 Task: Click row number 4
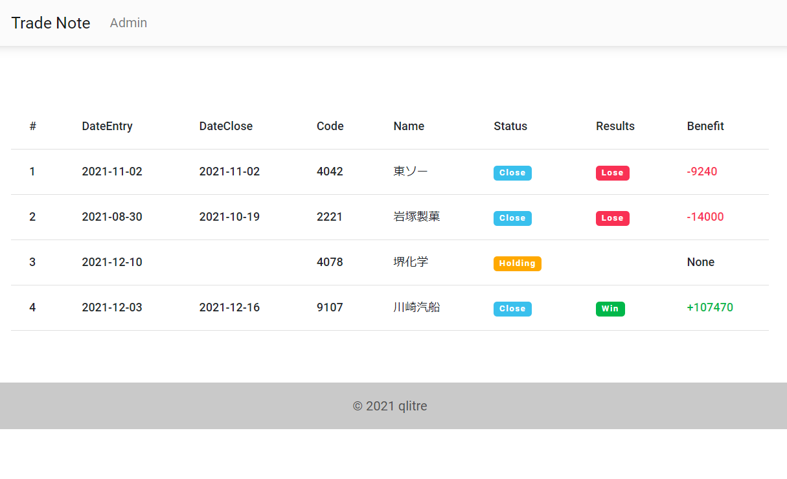(x=32, y=307)
